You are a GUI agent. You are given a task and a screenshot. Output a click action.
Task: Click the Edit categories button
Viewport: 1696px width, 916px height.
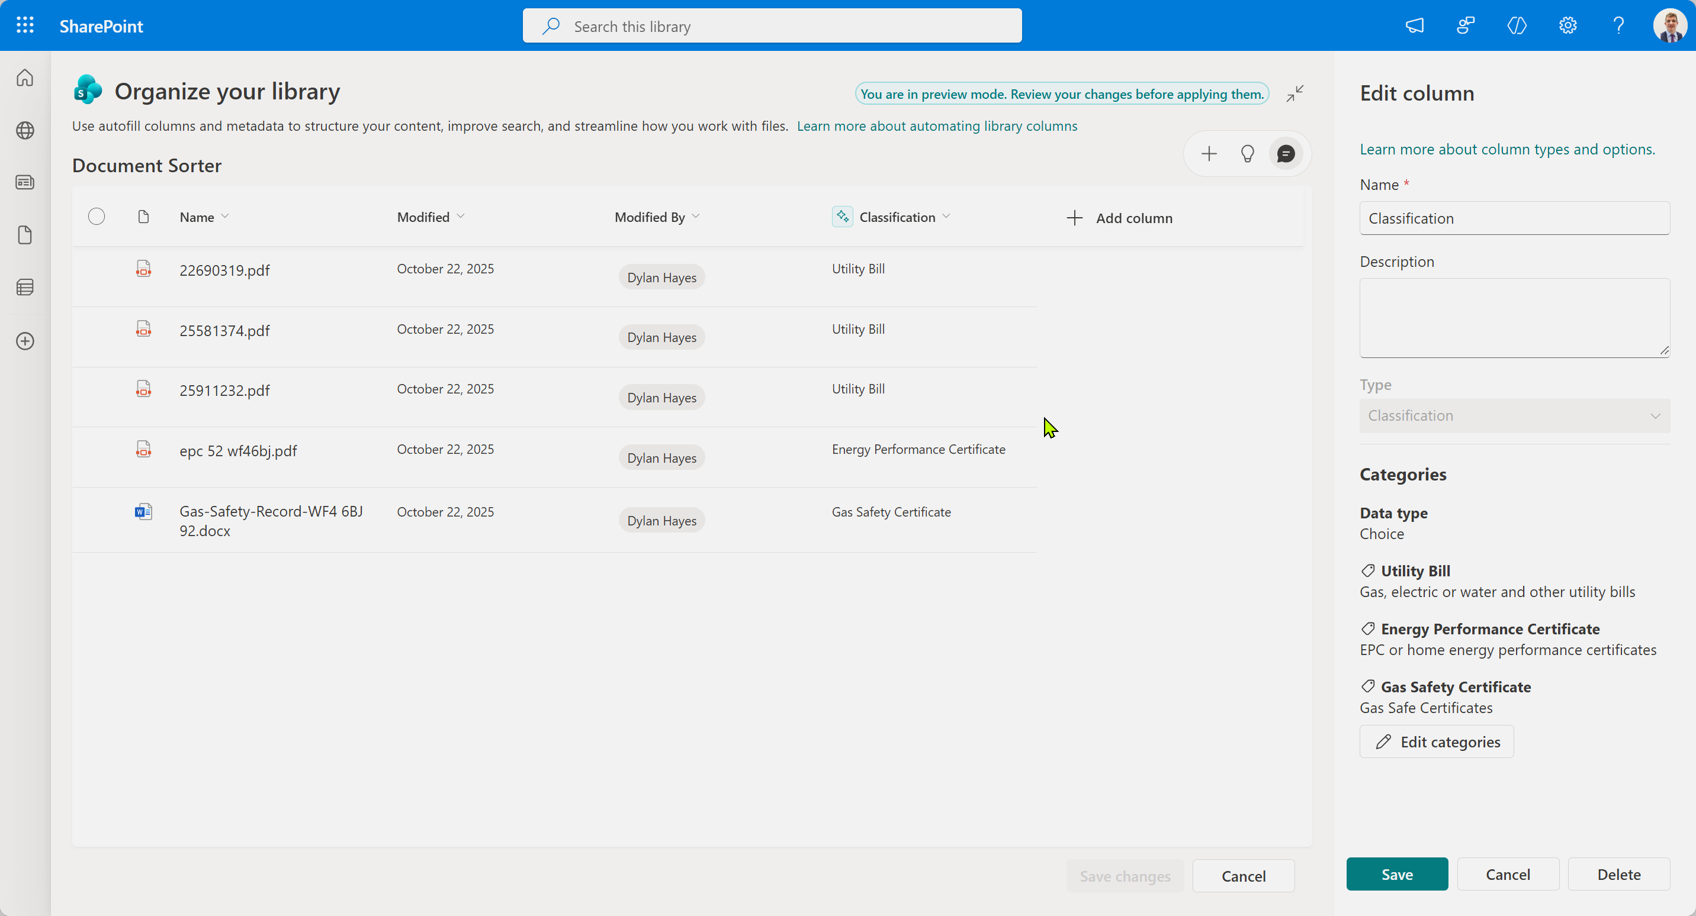1437,741
